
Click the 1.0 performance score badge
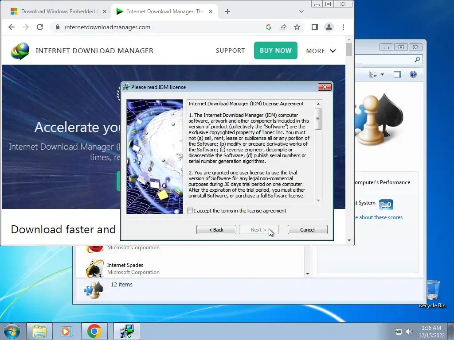tap(386, 205)
